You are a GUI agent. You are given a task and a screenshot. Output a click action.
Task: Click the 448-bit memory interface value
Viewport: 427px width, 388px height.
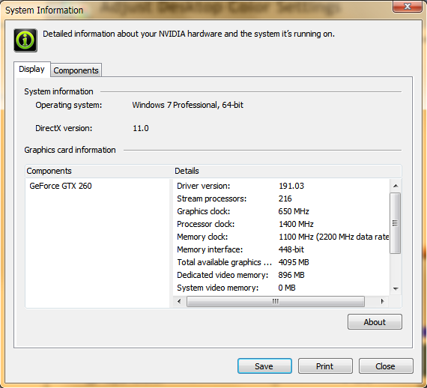point(291,249)
